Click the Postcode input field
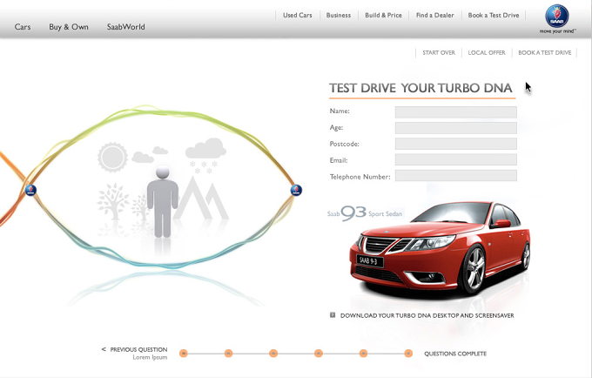 pyautogui.click(x=456, y=144)
